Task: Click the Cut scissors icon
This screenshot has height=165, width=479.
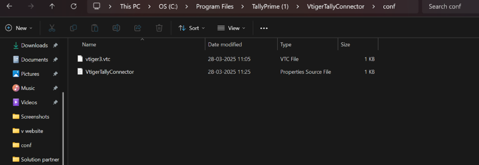Action: pyautogui.click(x=52, y=28)
